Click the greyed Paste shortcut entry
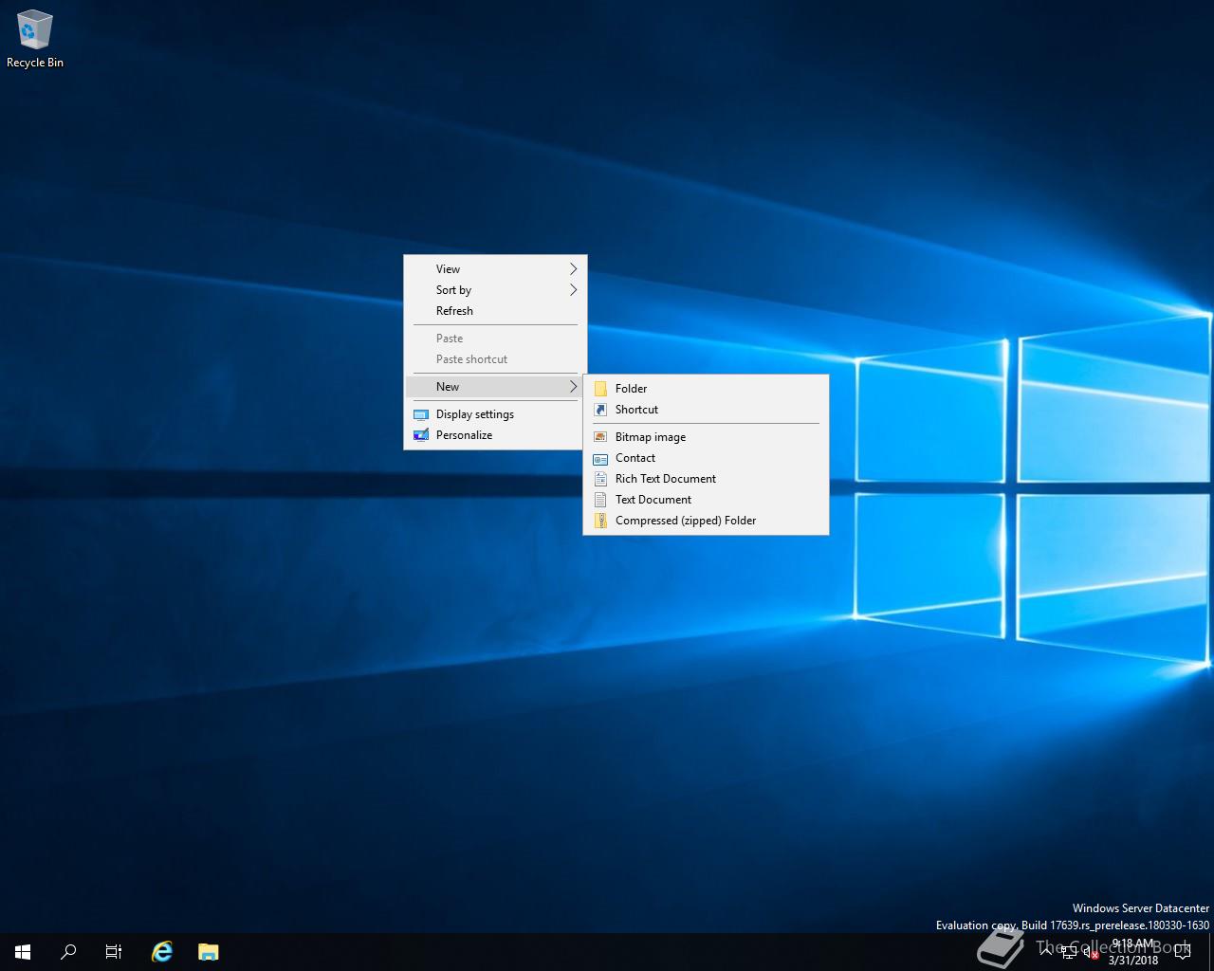Screen dimensions: 1214x971 click(x=495, y=359)
